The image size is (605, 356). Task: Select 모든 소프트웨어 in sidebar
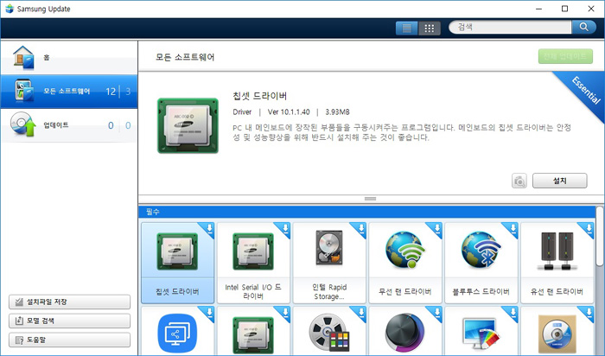(x=69, y=92)
